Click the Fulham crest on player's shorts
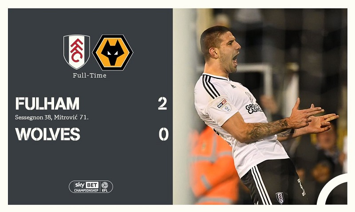The height and width of the screenshot is (212, 355). (x=280, y=198)
